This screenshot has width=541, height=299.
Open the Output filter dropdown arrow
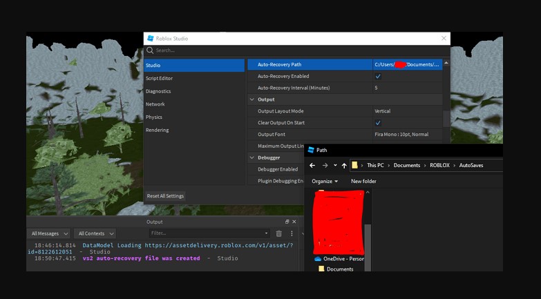(266, 233)
